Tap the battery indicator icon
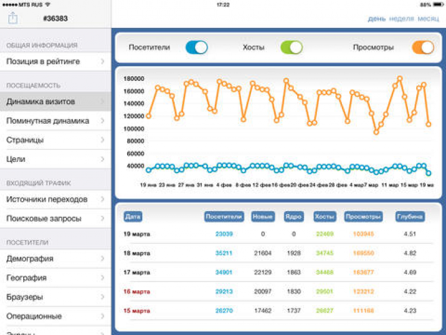 pyautogui.click(x=438, y=5)
